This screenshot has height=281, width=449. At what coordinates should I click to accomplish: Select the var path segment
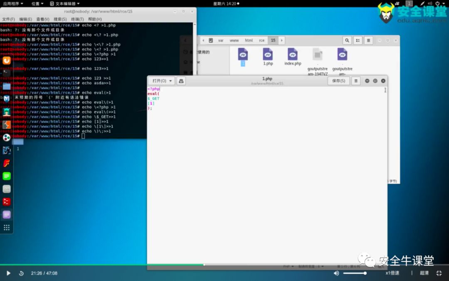pyautogui.click(x=220, y=40)
